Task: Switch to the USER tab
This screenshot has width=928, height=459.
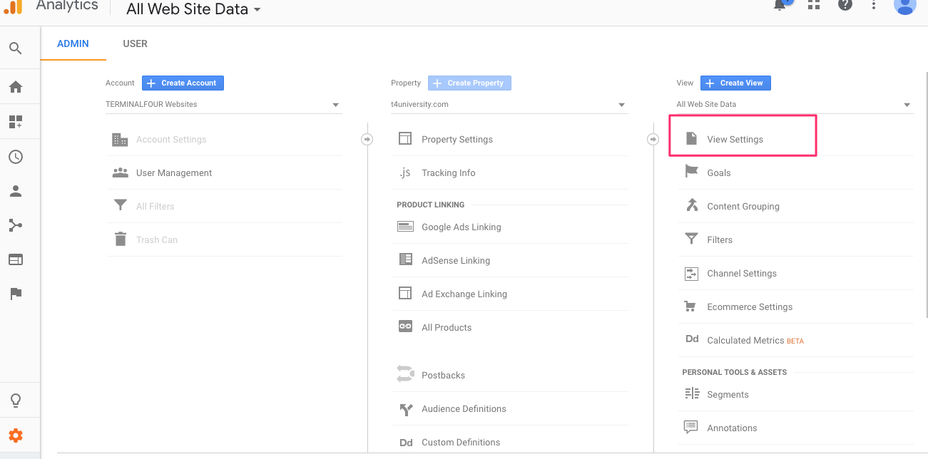Action: (135, 43)
